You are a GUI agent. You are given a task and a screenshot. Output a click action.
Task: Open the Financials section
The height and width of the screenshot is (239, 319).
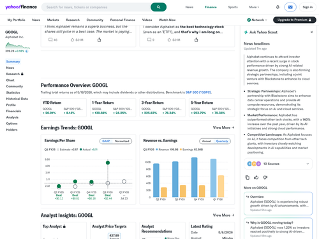pos(13,111)
